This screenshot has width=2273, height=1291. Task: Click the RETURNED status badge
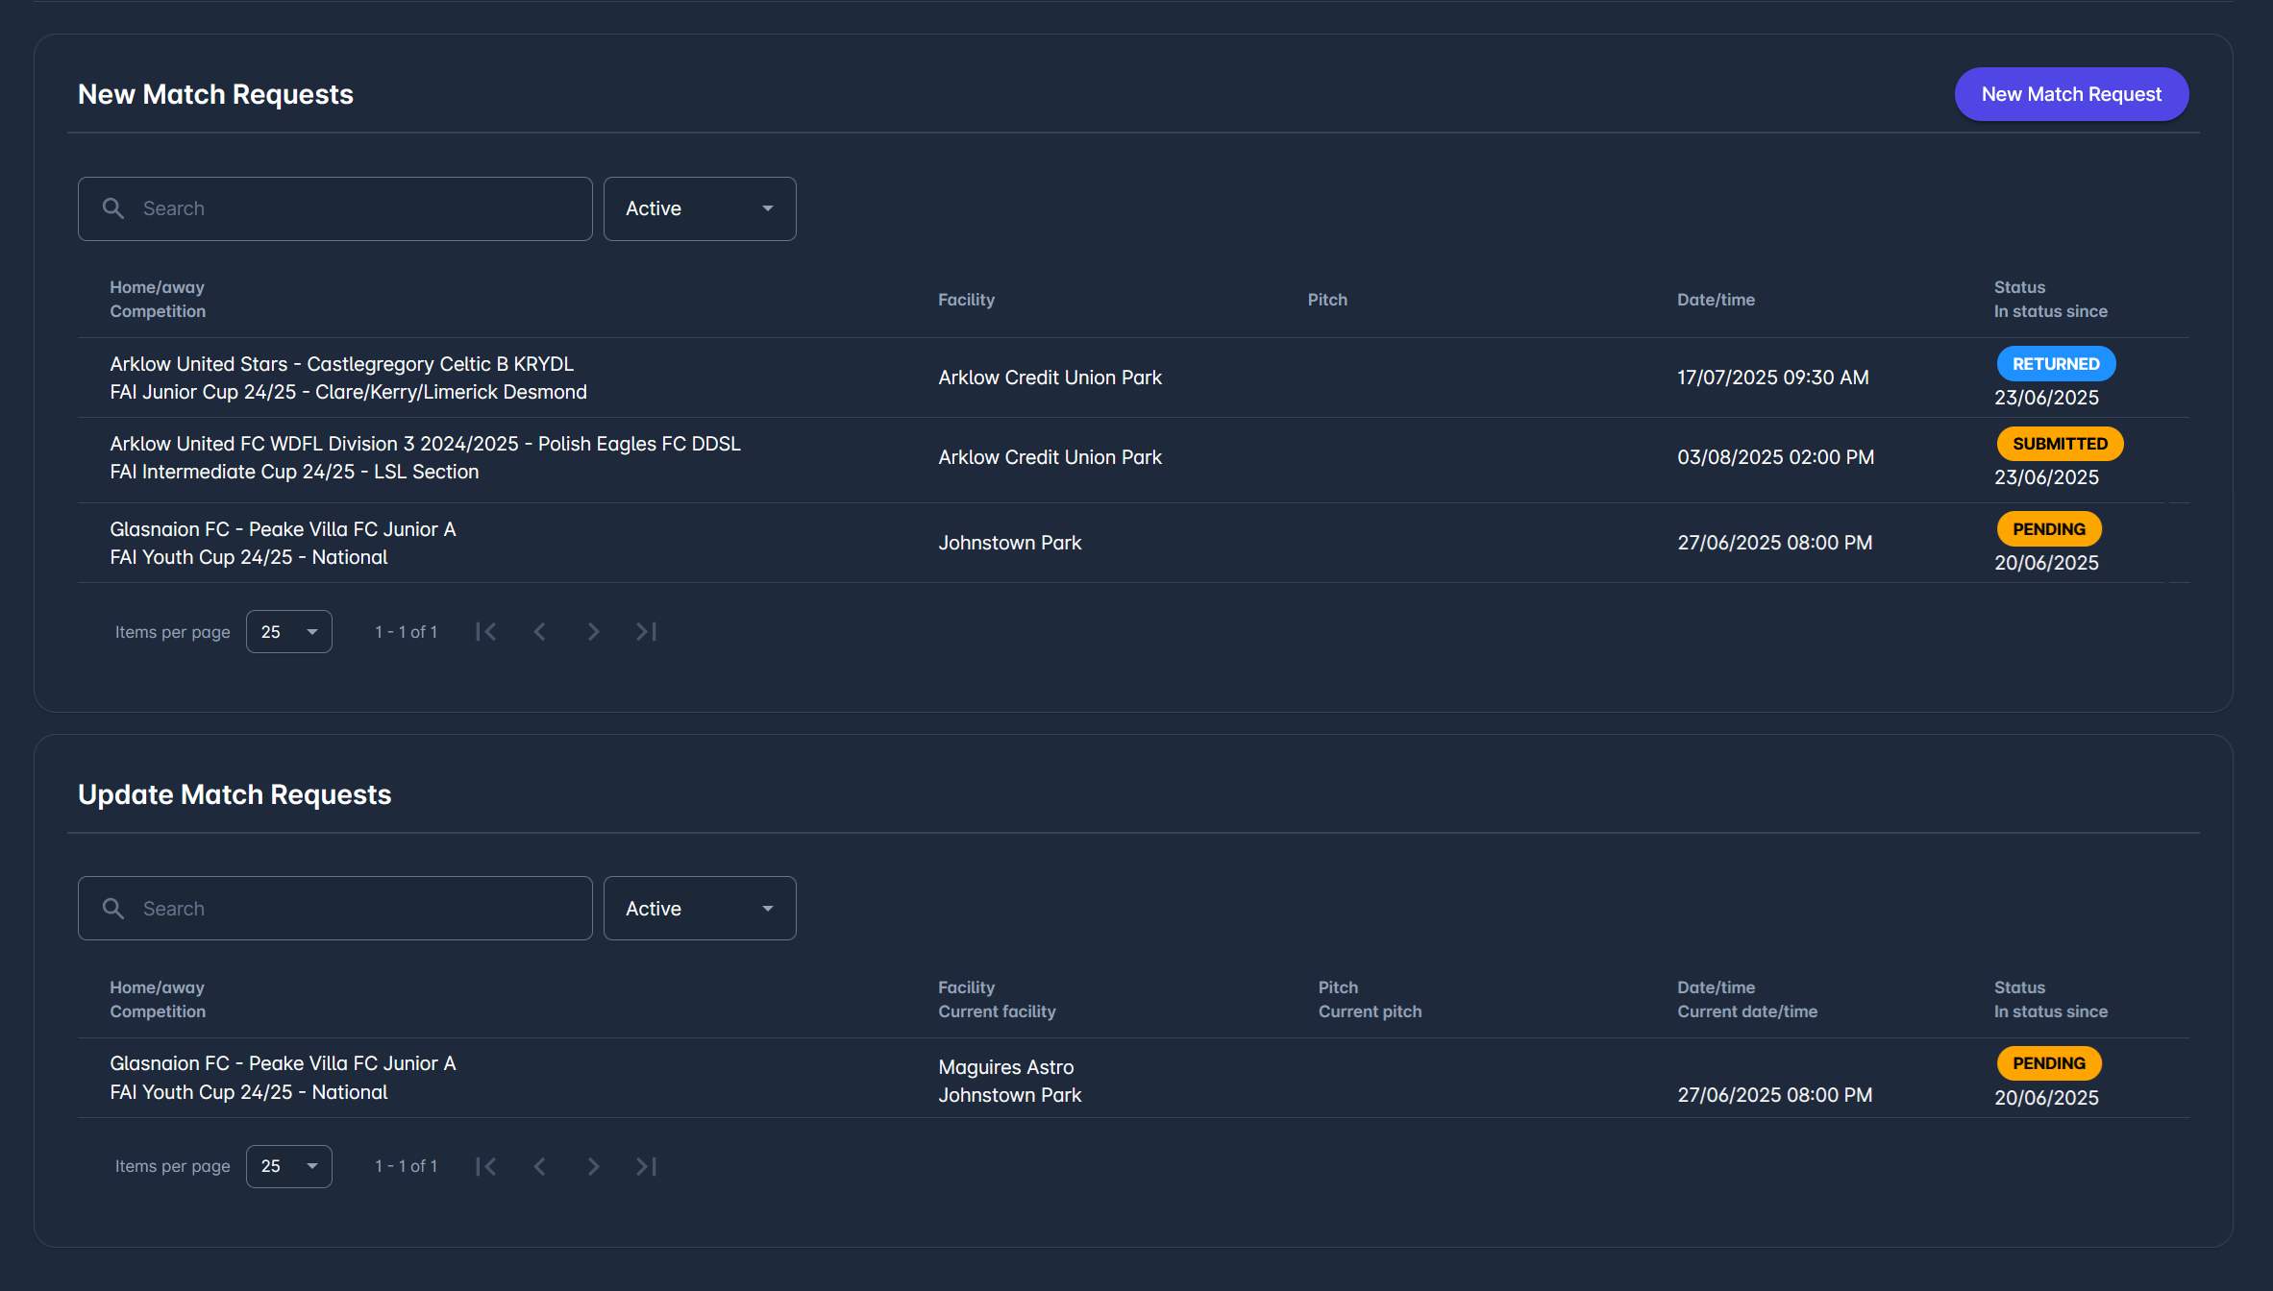click(2056, 364)
